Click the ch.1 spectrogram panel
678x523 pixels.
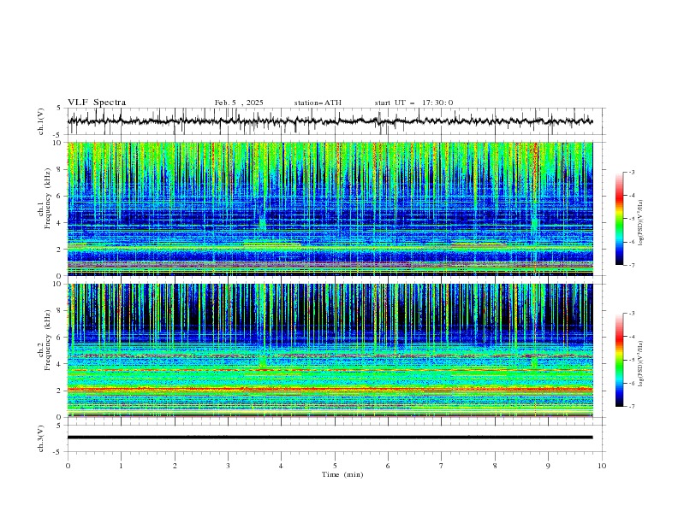point(330,209)
